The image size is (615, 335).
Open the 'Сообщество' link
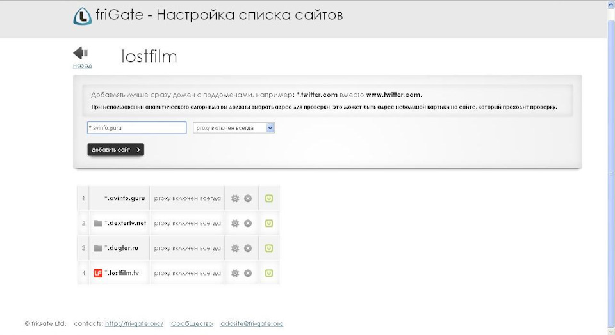click(192, 324)
